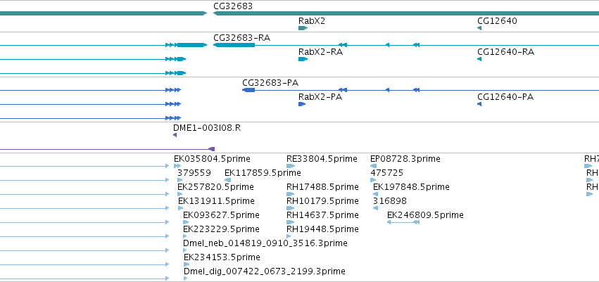Screen dimensions: 599x282
Task: Open the RabX2-PA label
Action: (320, 97)
